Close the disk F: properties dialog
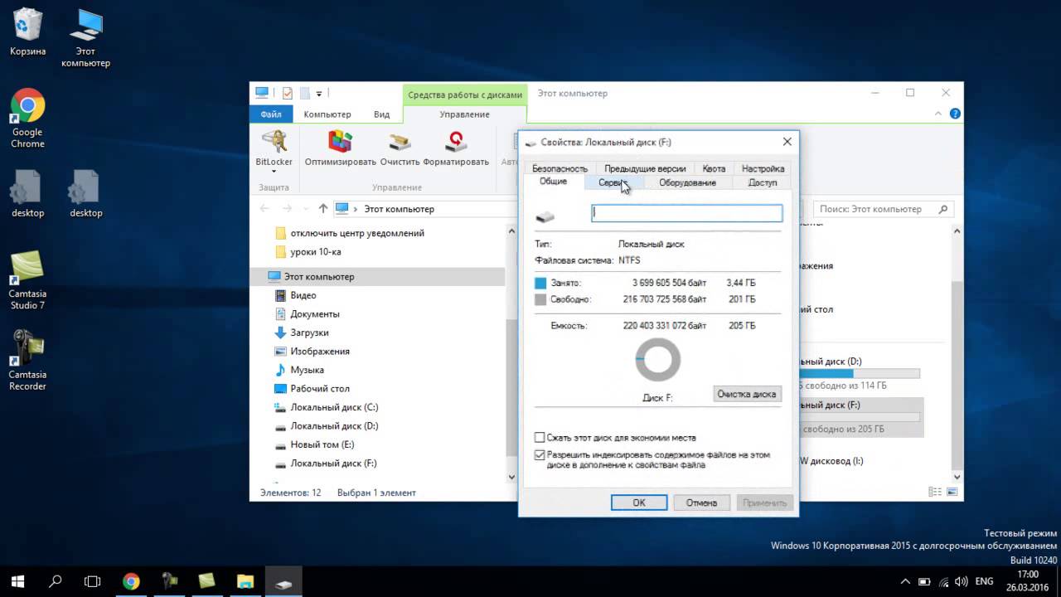The image size is (1061, 597). (x=787, y=142)
